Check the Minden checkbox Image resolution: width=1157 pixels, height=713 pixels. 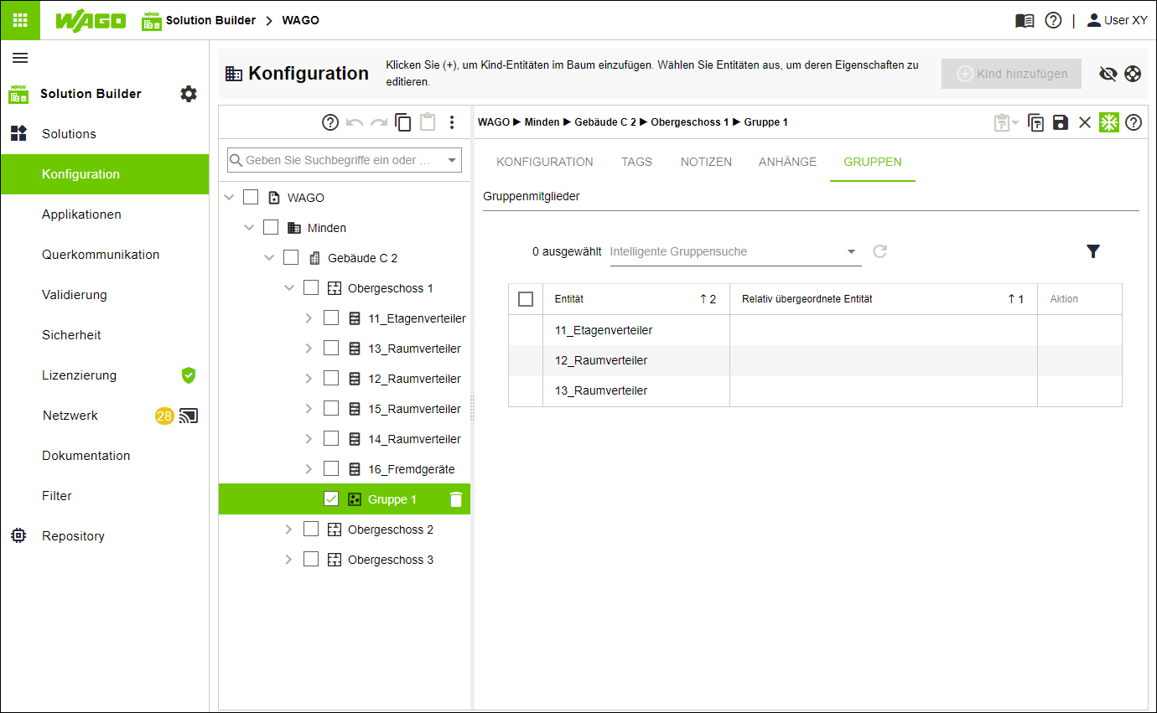[x=270, y=228]
